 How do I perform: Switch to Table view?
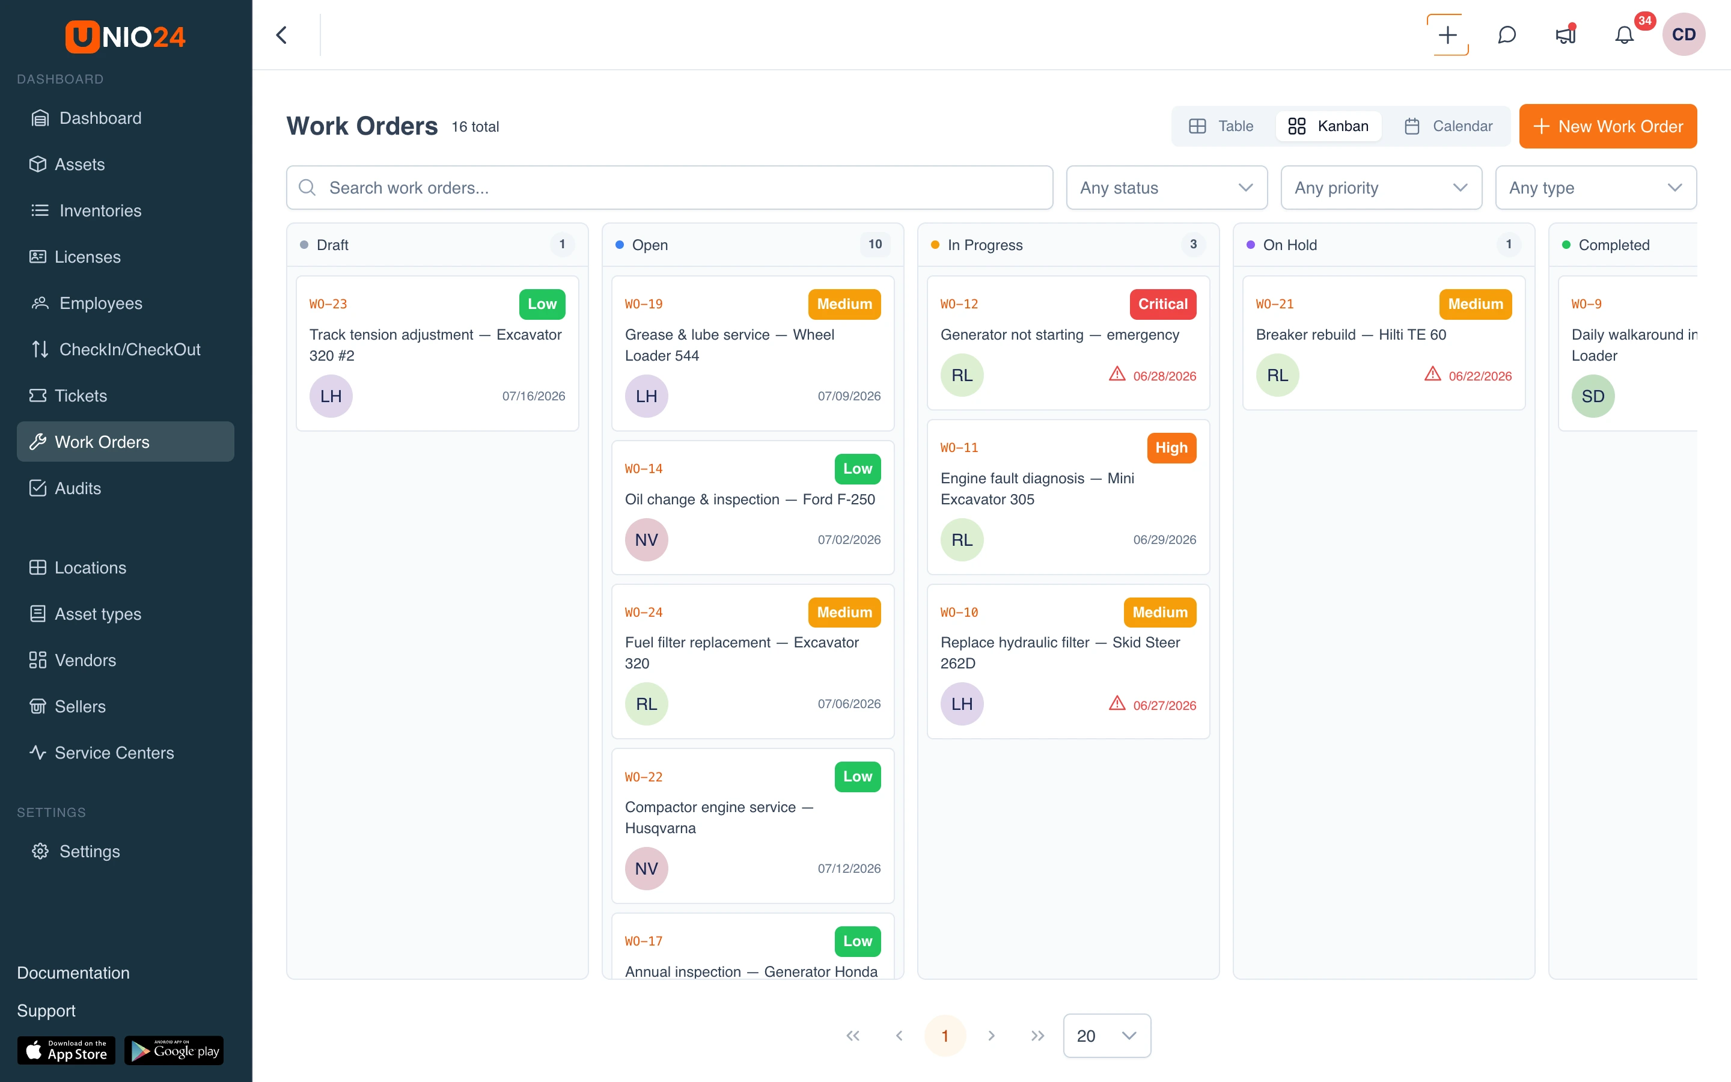point(1222,126)
